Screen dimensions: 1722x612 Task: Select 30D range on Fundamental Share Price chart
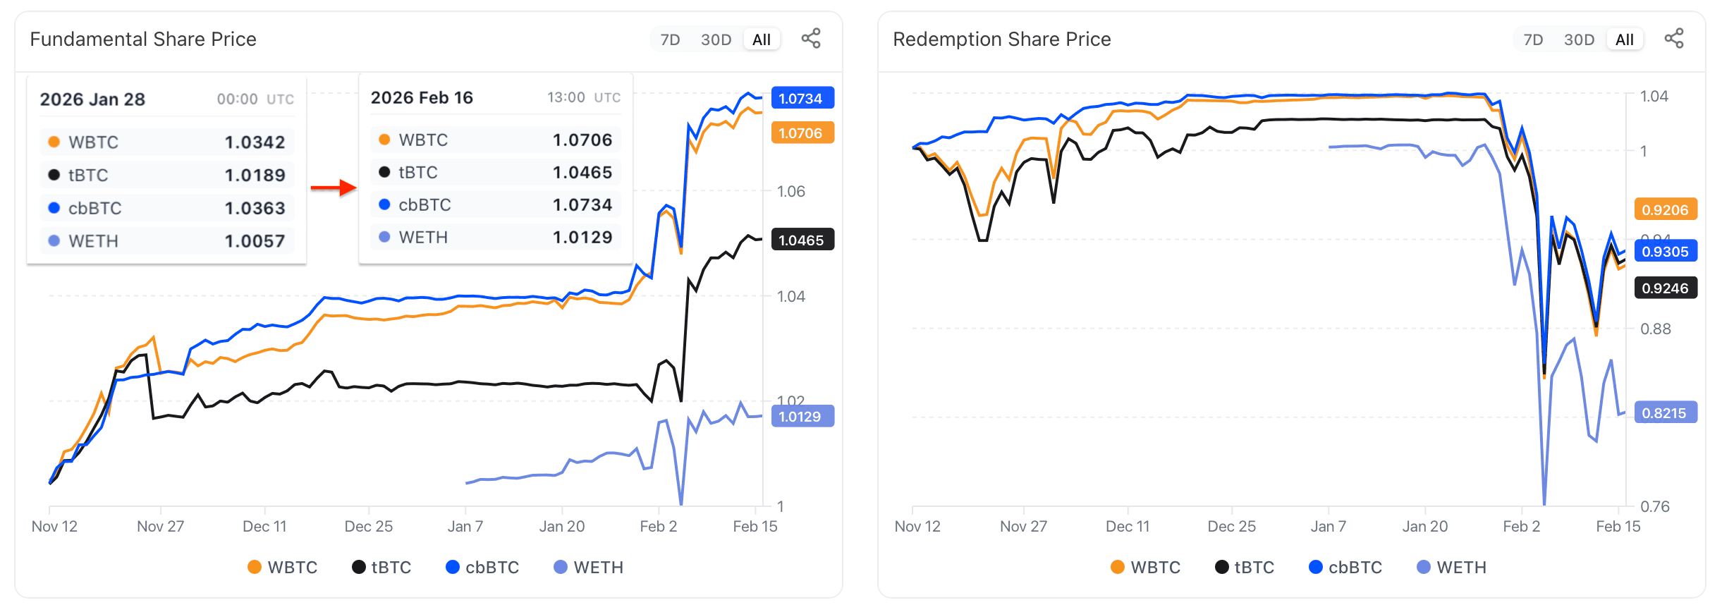pos(716,39)
